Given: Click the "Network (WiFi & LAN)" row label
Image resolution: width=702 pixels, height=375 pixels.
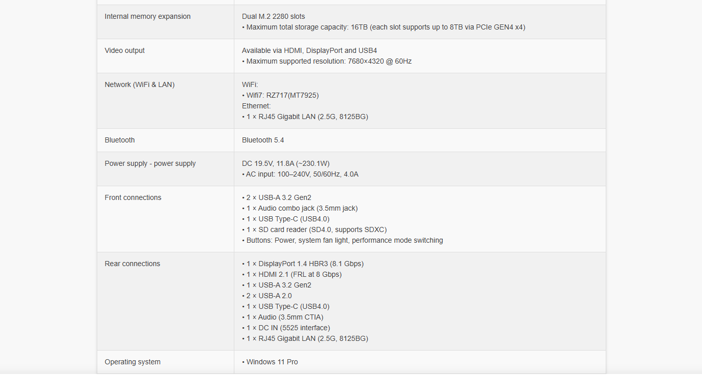Looking at the screenshot, I should click(x=139, y=84).
